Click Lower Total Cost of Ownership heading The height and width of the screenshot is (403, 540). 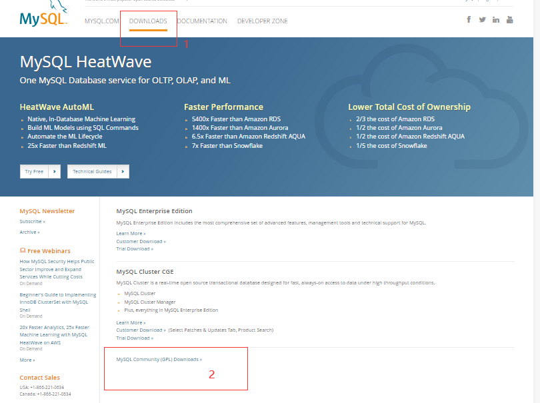click(409, 107)
